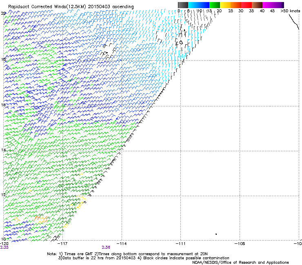
Task: Click the magenta 40-45 knots legend swatch
Action: click(x=268, y=5)
